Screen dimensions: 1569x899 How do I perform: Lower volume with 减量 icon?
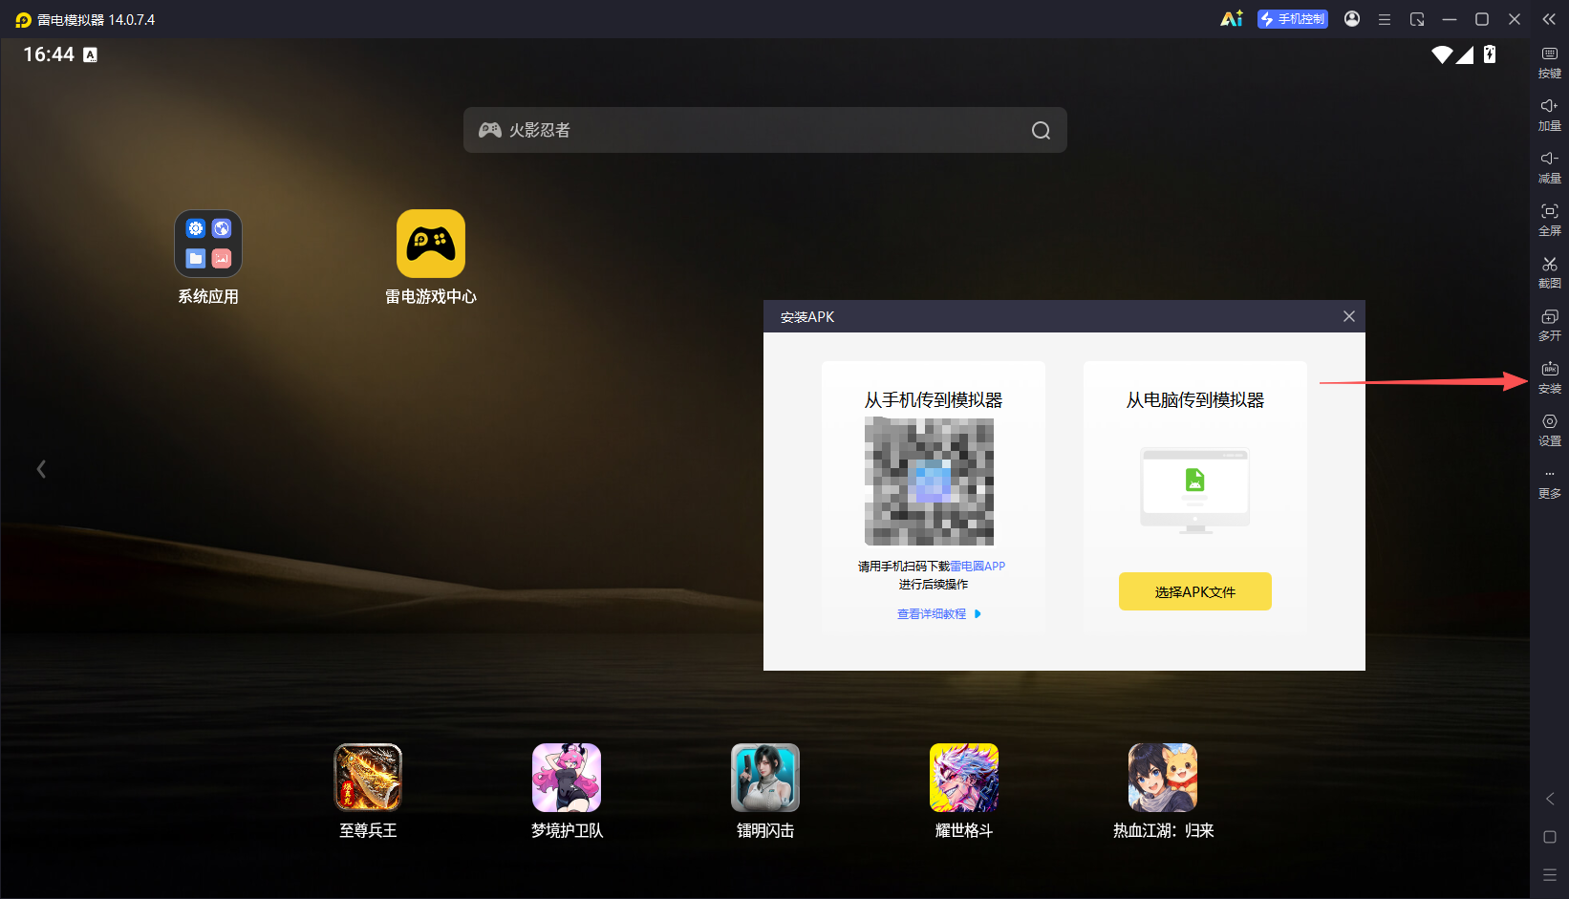pyautogui.click(x=1549, y=167)
